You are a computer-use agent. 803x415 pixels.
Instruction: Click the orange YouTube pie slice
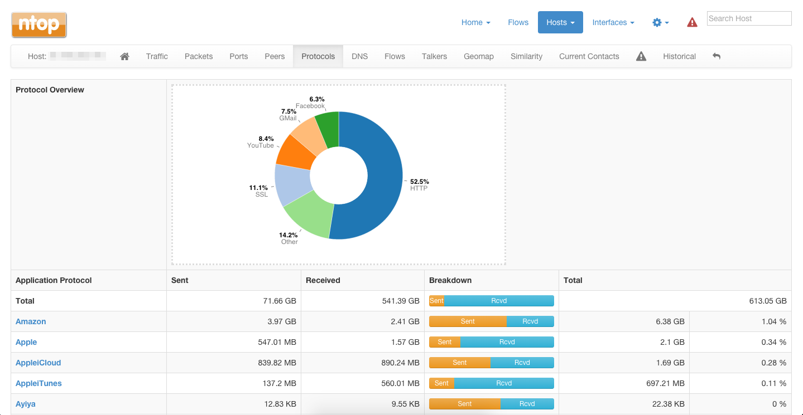click(x=294, y=153)
